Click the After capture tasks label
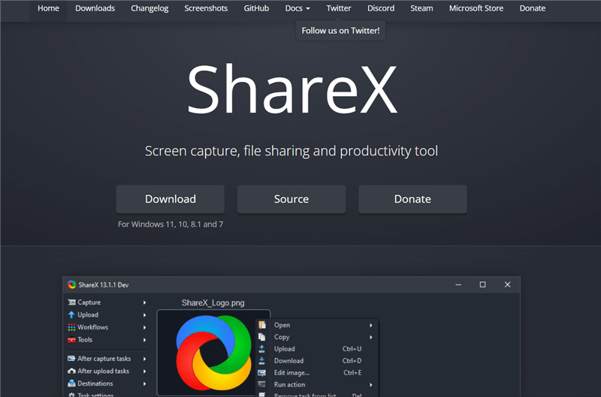Image resolution: width=601 pixels, height=397 pixels. (104, 359)
